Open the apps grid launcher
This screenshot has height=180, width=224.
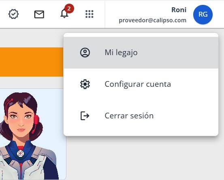pyautogui.click(x=90, y=14)
